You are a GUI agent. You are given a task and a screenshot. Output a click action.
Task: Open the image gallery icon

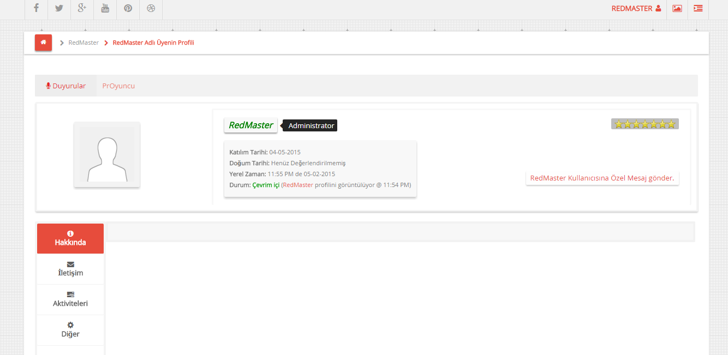[677, 8]
